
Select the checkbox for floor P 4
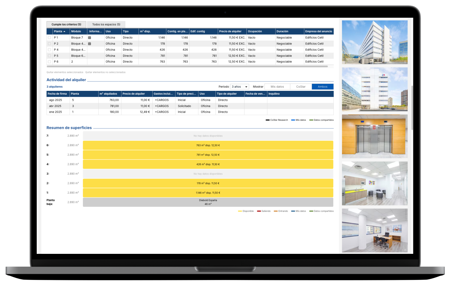click(49, 50)
